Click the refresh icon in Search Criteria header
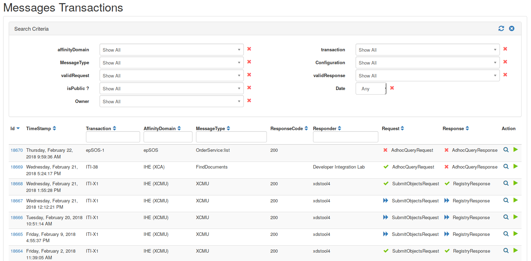531x261 pixels. pyautogui.click(x=501, y=29)
